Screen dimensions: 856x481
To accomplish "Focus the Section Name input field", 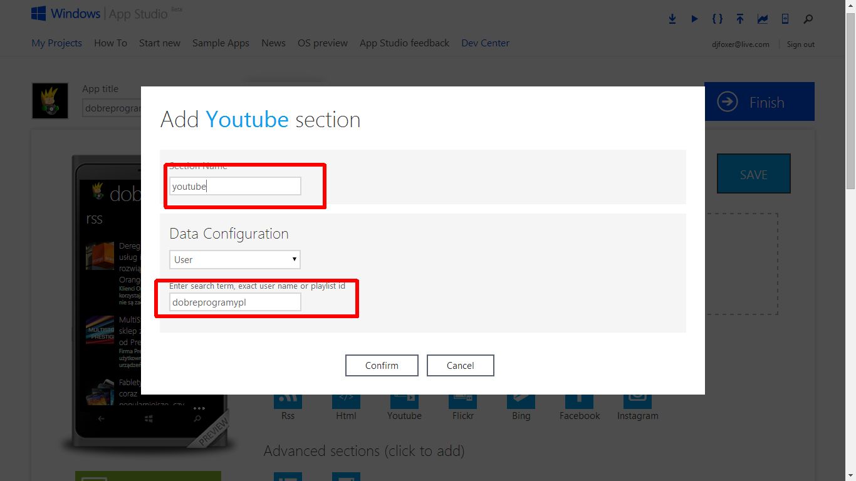I will (x=235, y=186).
